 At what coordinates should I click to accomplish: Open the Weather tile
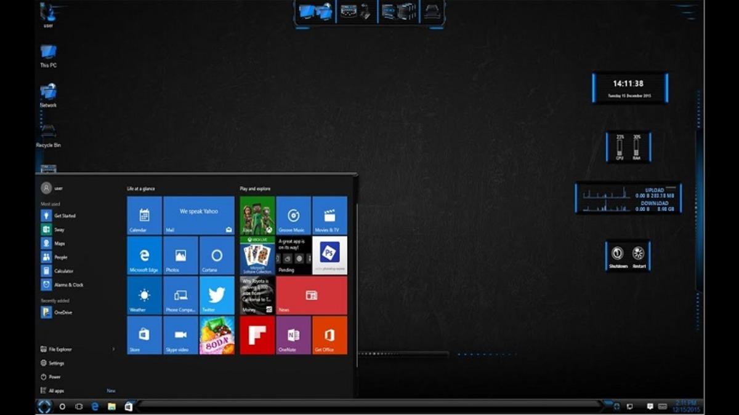coord(143,295)
